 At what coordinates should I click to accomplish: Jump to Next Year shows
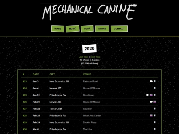click(x=95, y=57)
